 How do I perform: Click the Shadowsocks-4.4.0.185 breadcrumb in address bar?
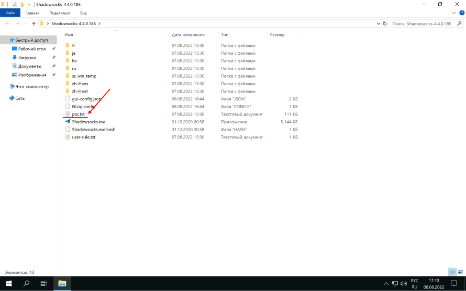[x=73, y=24]
